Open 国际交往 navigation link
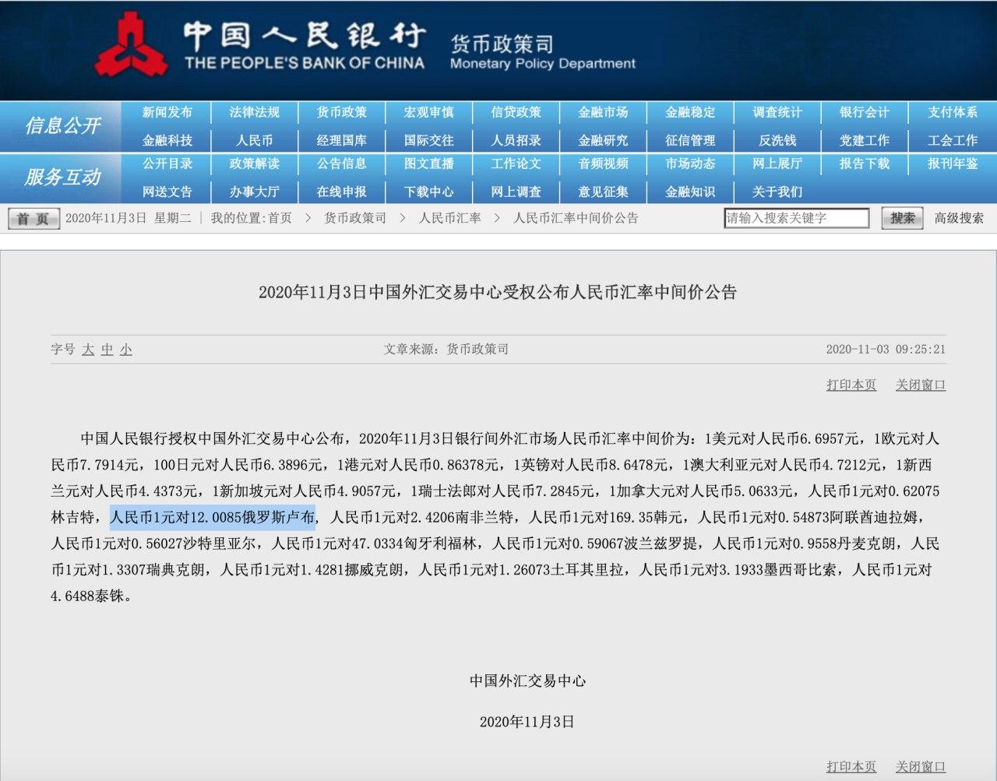The height and width of the screenshot is (781, 997). tap(429, 141)
